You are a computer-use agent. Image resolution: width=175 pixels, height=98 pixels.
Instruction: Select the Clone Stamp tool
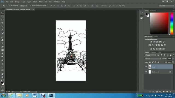(x=2, y=40)
